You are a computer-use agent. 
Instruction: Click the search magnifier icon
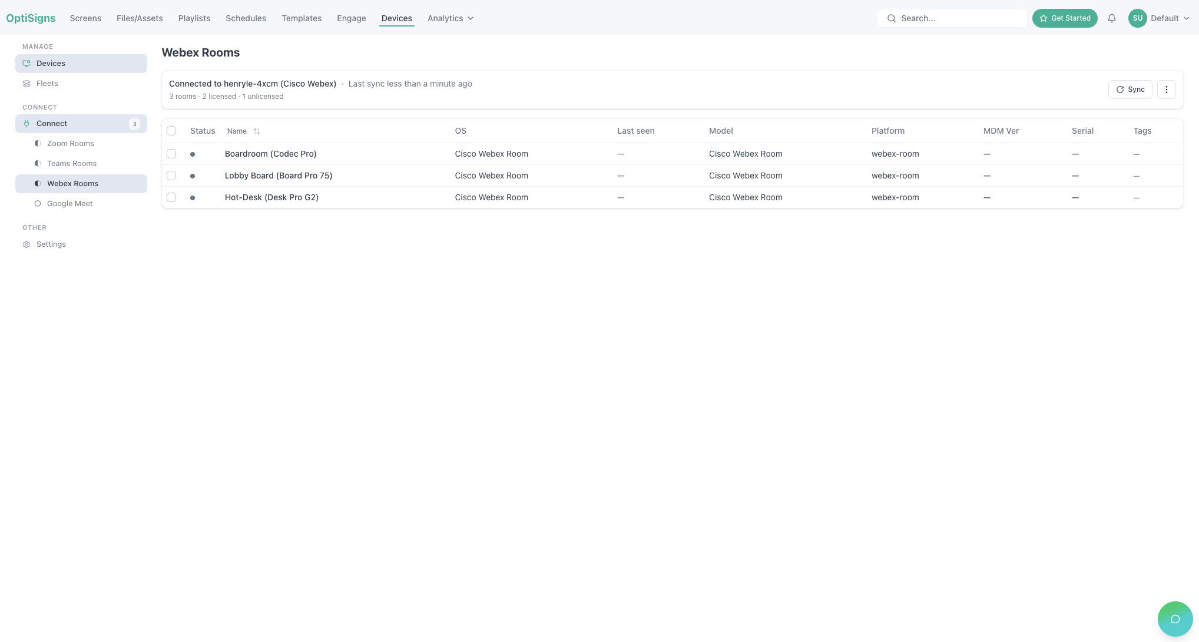[x=892, y=18]
